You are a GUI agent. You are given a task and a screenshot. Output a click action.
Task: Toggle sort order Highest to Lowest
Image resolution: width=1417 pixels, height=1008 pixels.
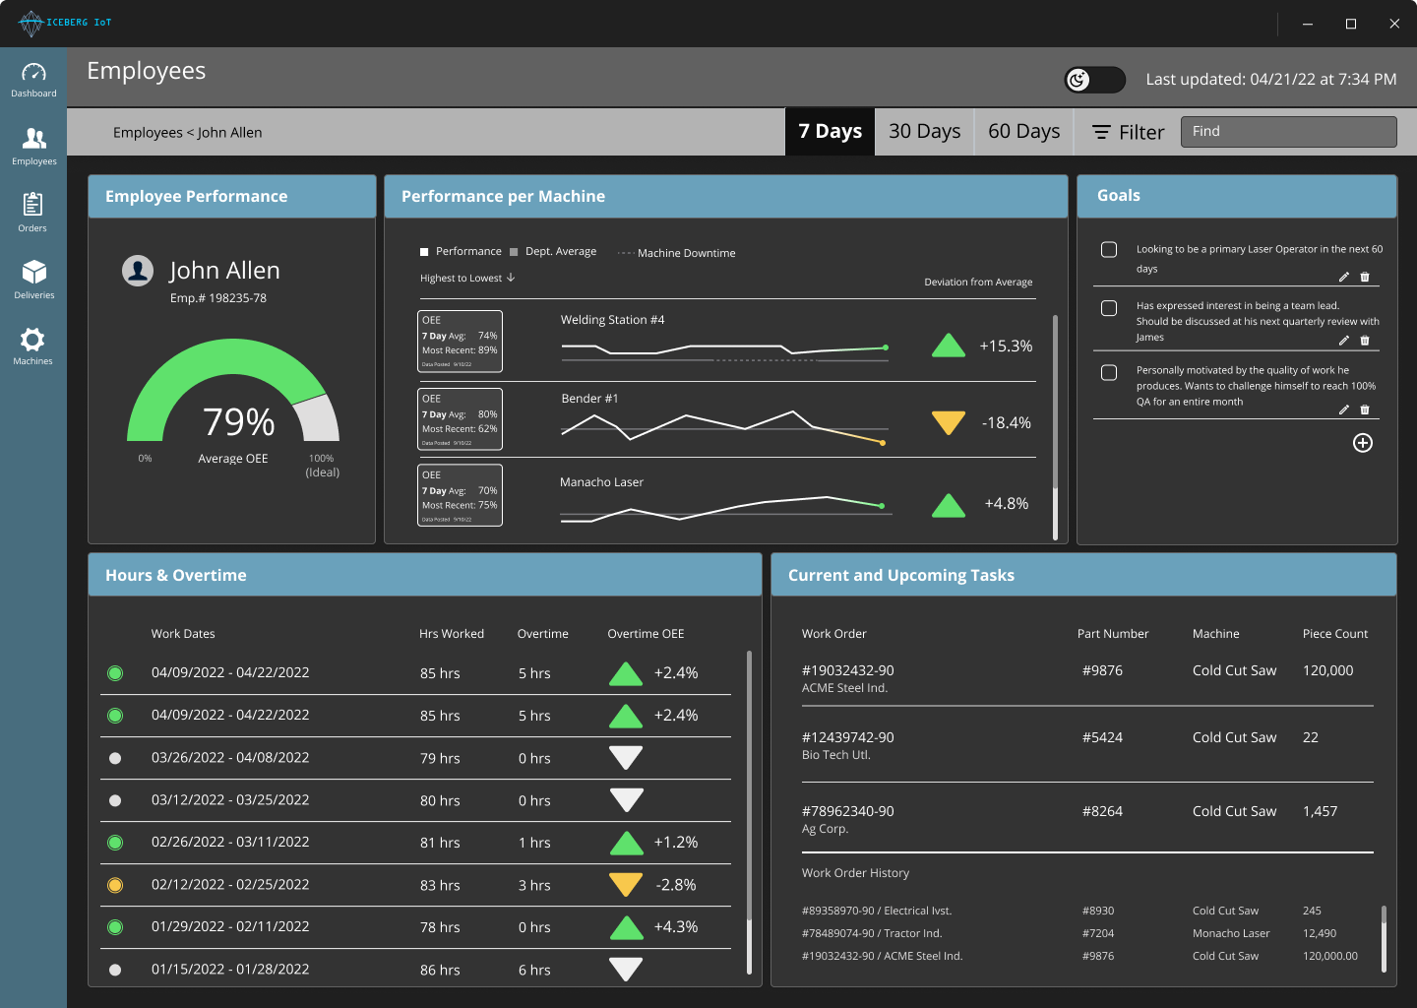click(x=467, y=279)
